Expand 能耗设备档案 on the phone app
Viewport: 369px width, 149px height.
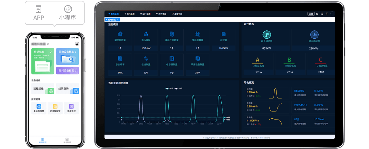point(67,70)
